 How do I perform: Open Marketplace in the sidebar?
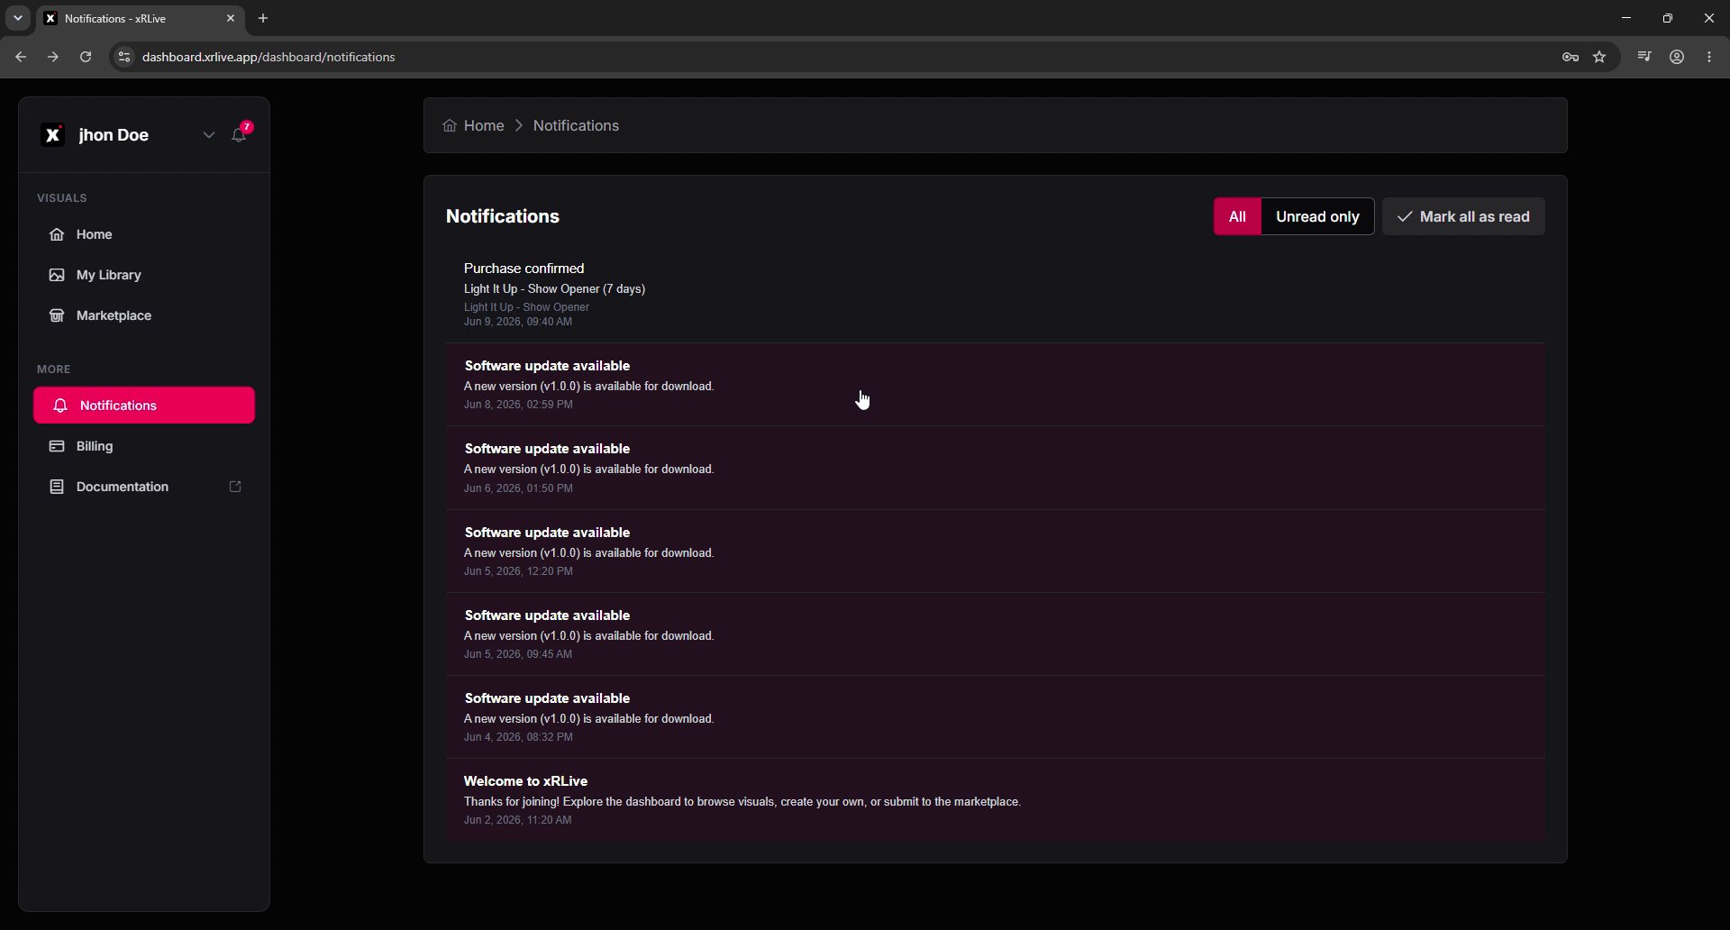pyautogui.click(x=144, y=315)
